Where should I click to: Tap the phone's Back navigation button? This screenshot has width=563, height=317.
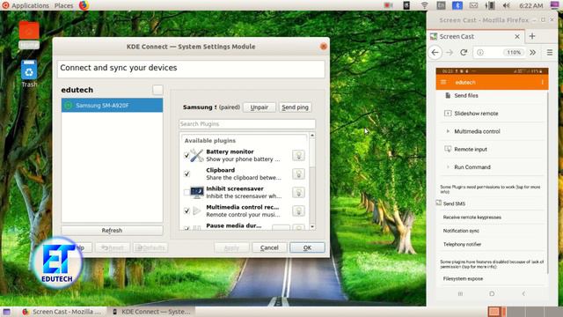coord(523,293)
